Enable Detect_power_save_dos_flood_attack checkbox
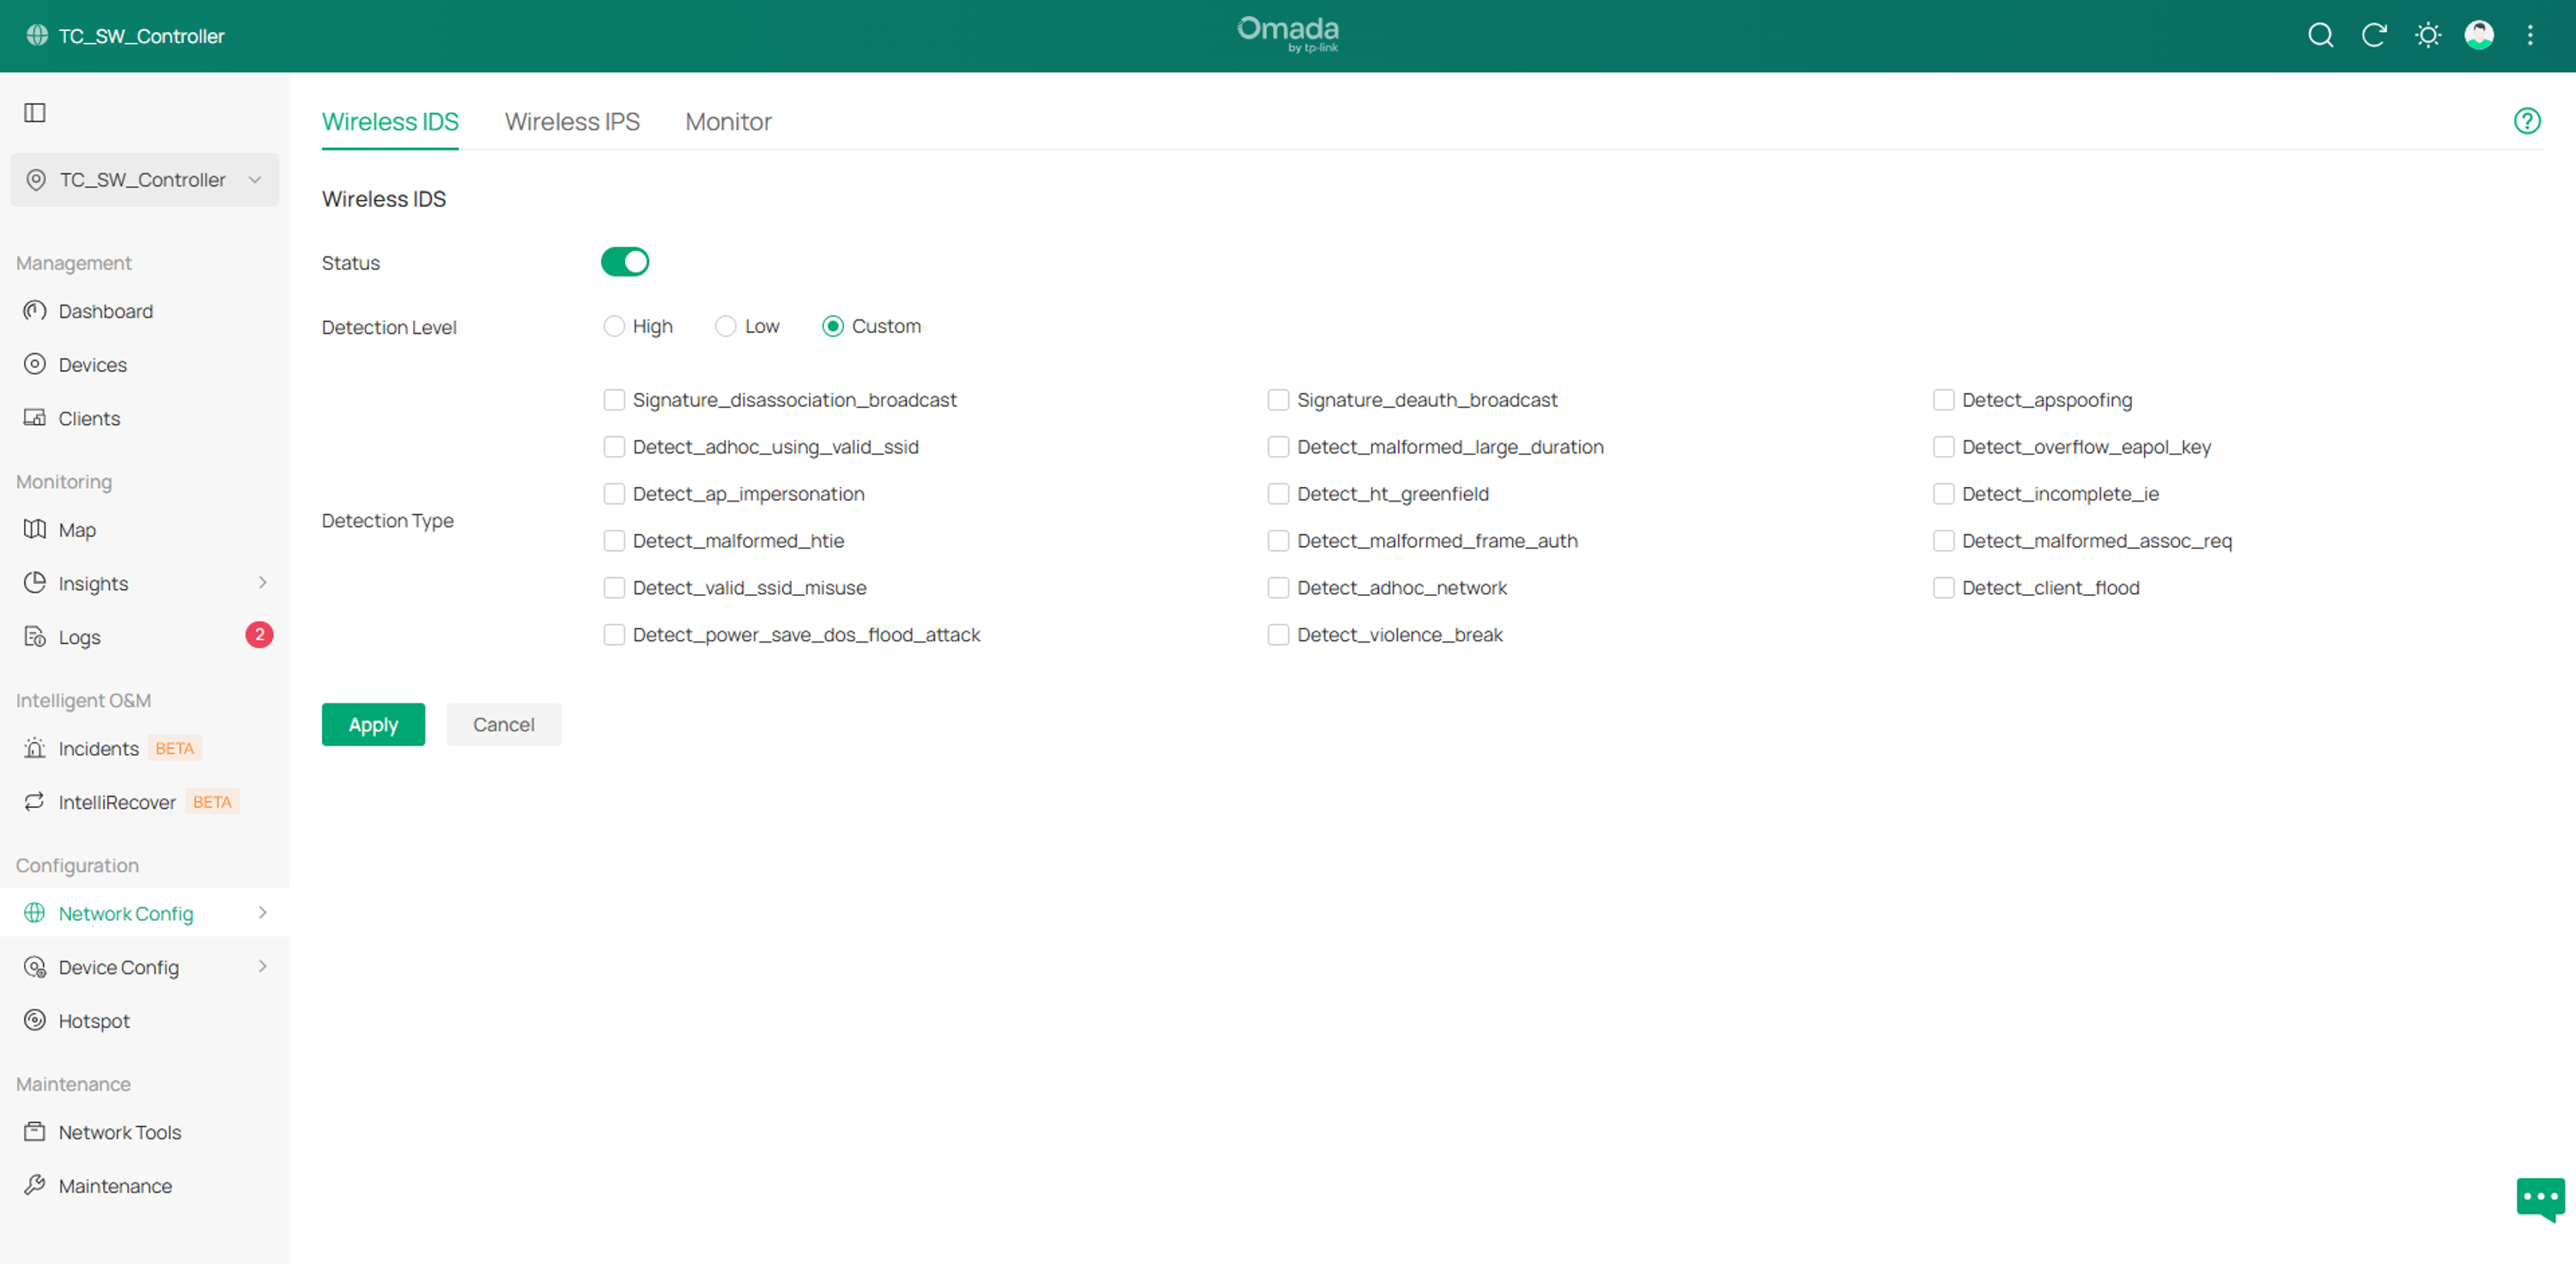2576x1264 pixels. (x=614, y=635)
